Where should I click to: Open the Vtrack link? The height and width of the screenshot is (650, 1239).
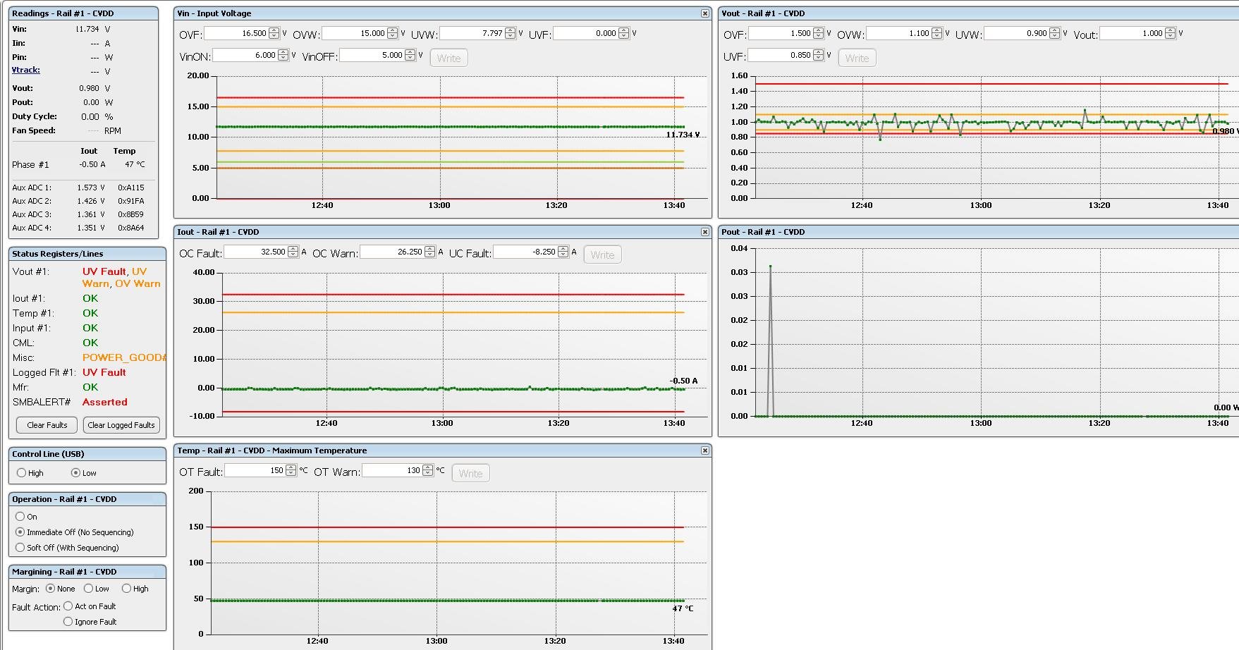(x=26, y=70)
